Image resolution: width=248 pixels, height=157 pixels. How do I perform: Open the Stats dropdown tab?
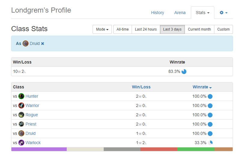point(202,13)
